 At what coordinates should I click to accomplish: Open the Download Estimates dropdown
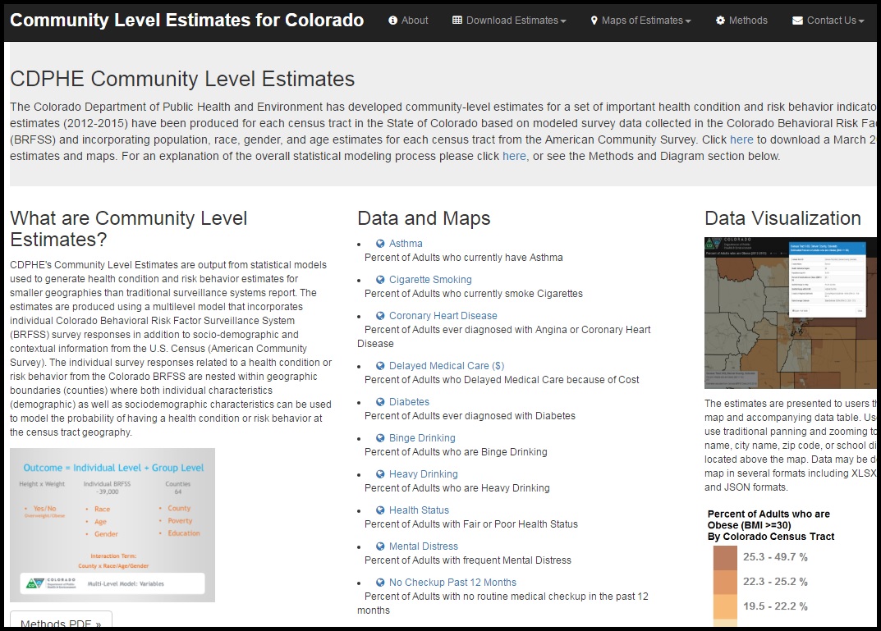(508, 21)
